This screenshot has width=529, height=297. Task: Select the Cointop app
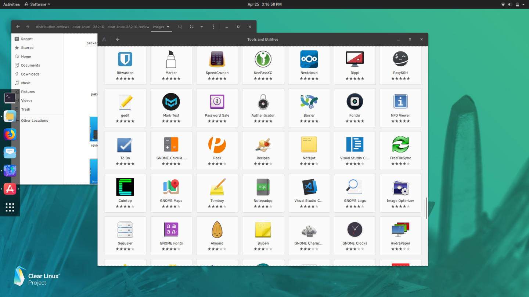coord(125,193)
